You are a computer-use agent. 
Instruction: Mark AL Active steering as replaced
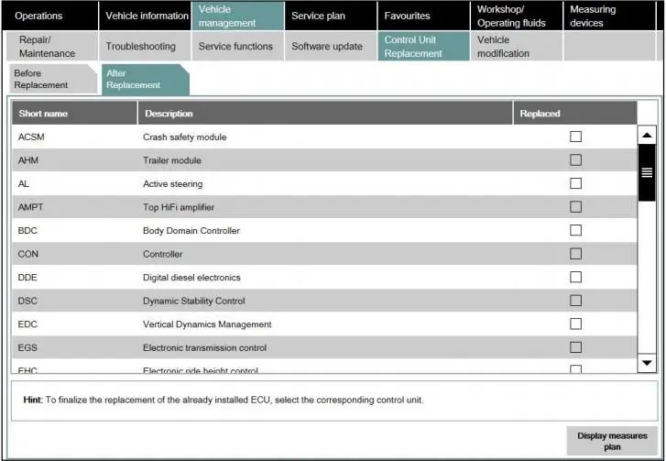tap(575, 183)
